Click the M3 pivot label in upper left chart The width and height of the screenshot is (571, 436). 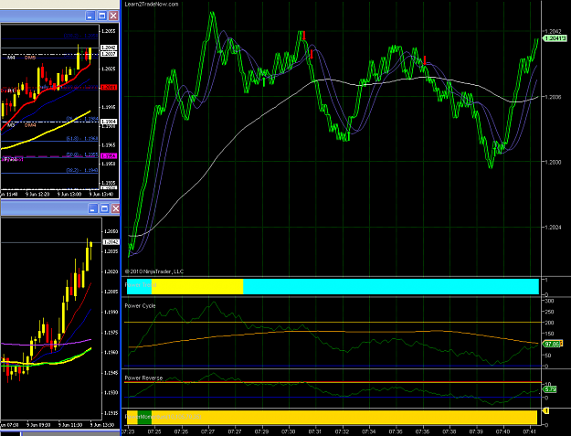click(x=11, y=125)
